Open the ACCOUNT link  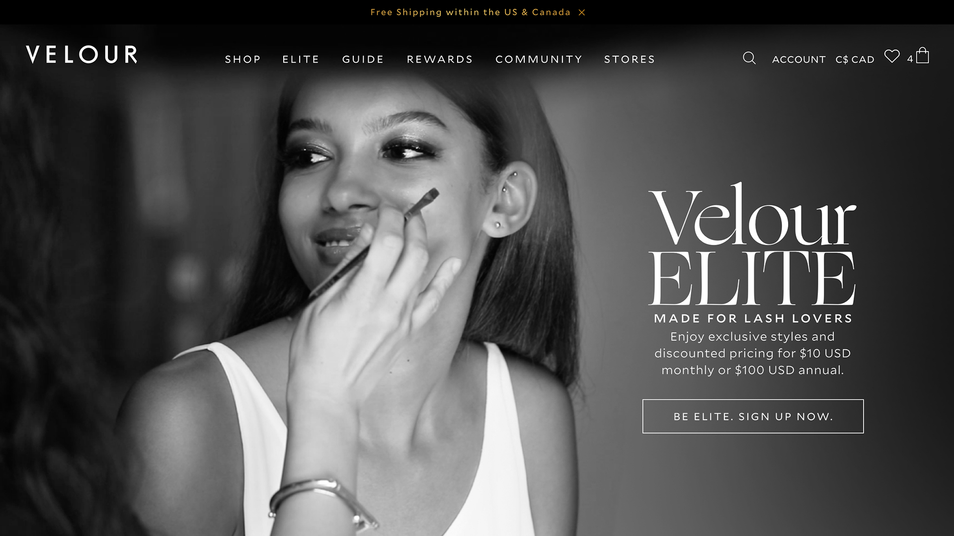[799, 60]
